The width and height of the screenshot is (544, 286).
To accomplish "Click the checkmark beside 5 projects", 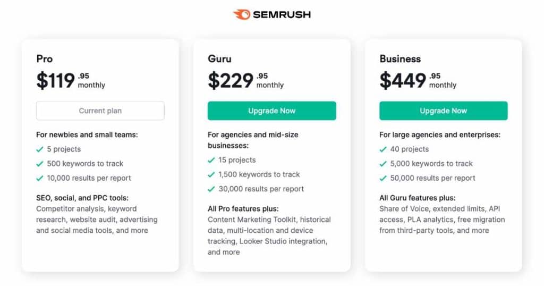I will (39, 149).
